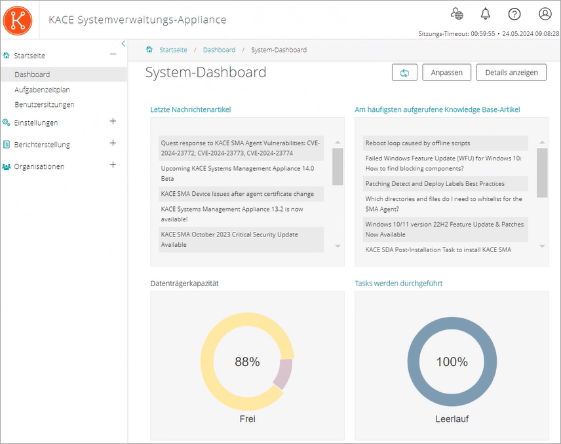Collapse the sidebar with chevron arrow
This screenshot has height=444, width=561.
coord(123,44)
